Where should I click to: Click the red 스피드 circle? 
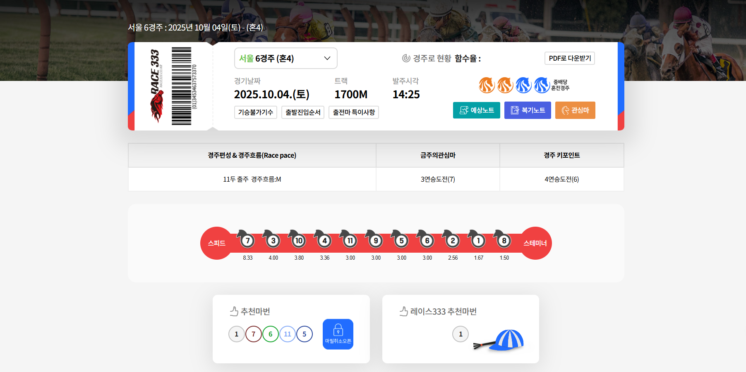tap(216, 243)
